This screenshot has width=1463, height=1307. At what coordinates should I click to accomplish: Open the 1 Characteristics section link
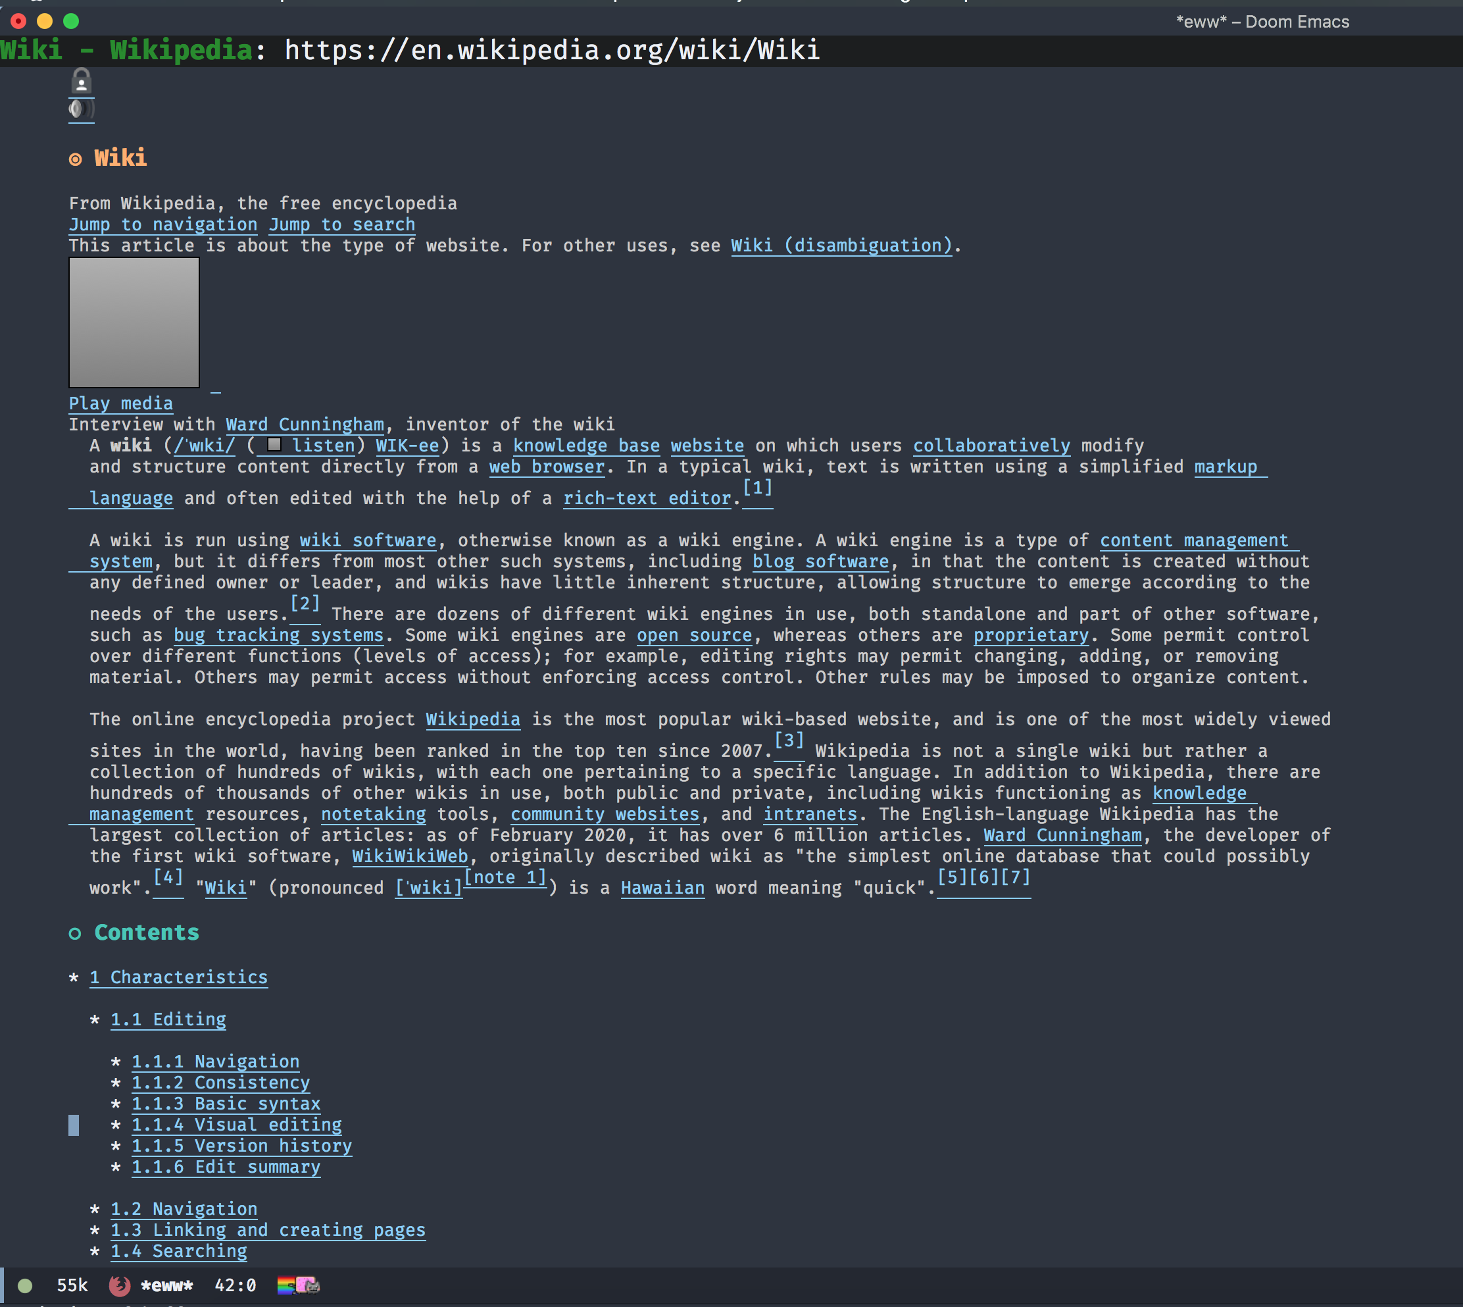click(178, 977)
